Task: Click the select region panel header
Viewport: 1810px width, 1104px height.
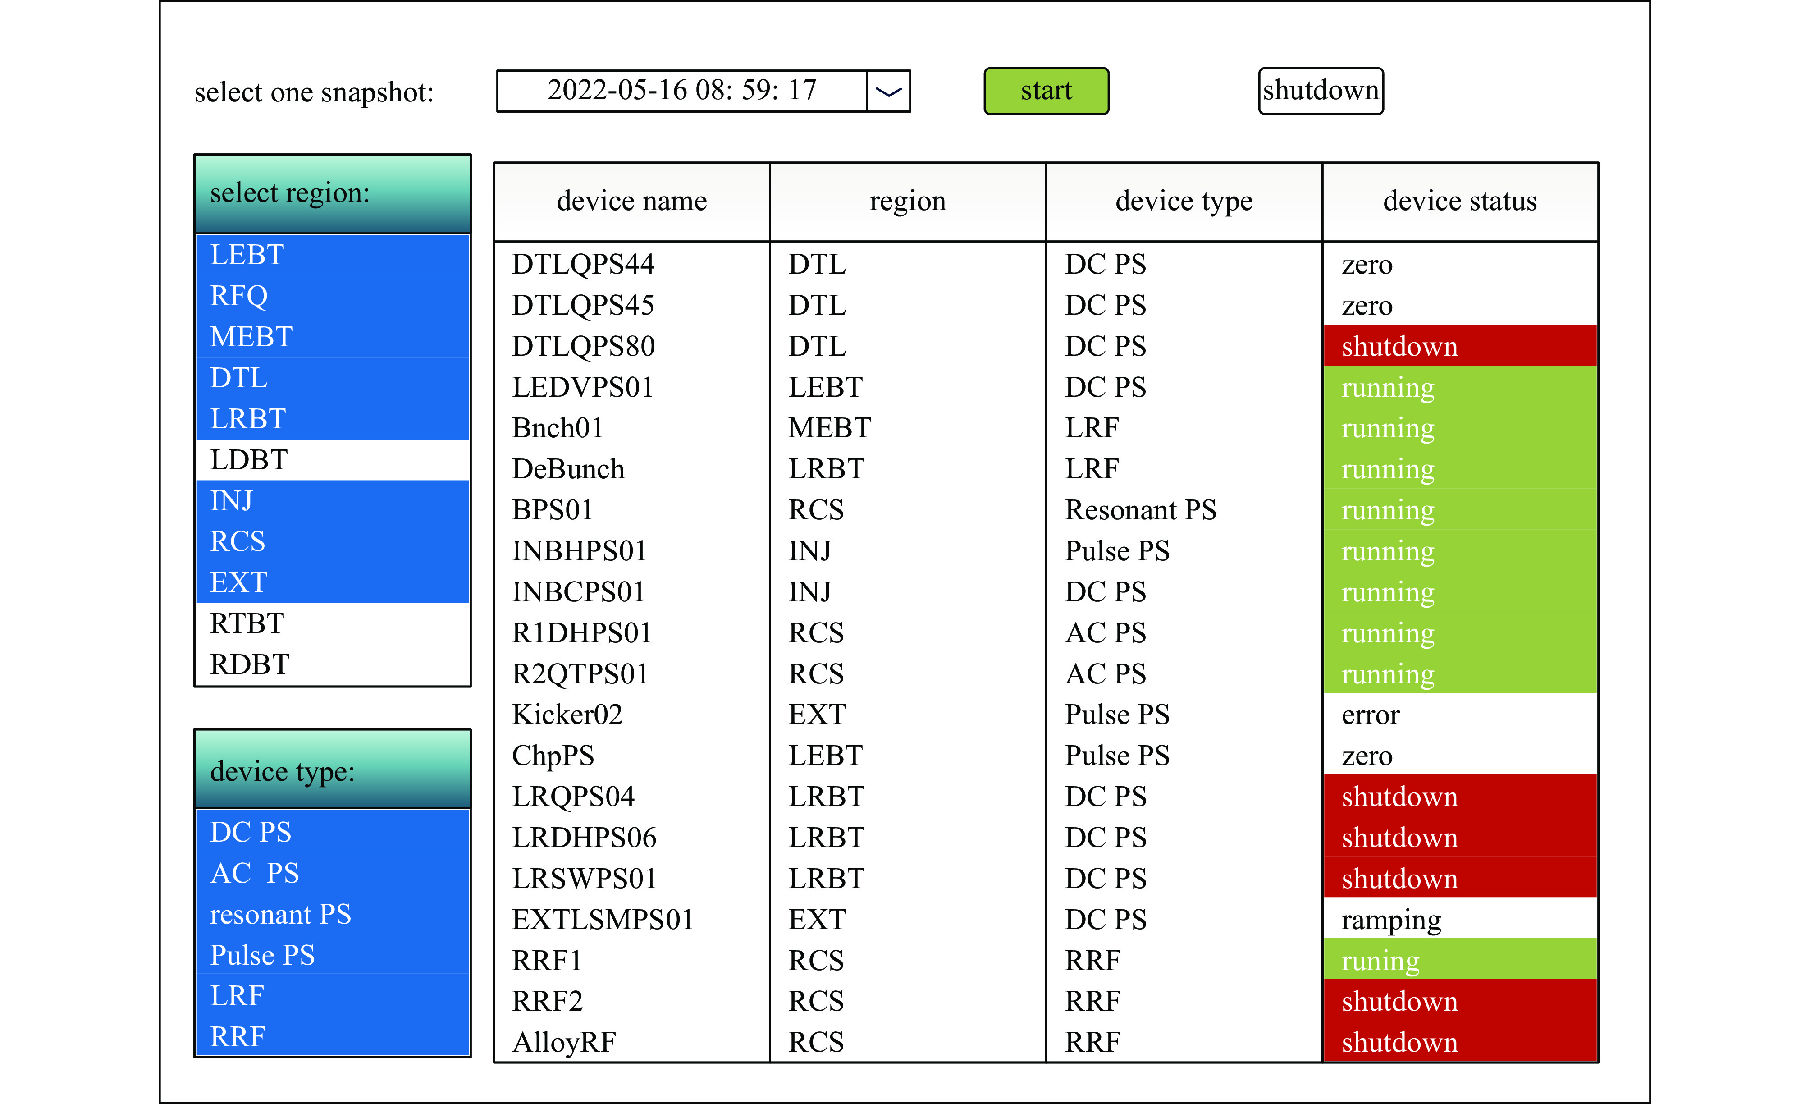Action: coord(332,194)
